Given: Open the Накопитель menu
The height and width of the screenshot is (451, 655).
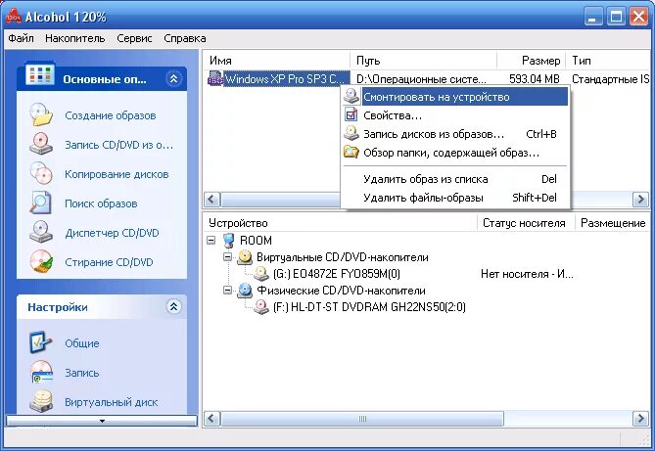Looking at the screenshot, I should click(75, 38).
